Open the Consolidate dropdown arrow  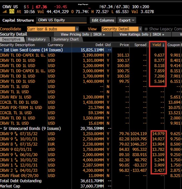[x=77, y=29]
